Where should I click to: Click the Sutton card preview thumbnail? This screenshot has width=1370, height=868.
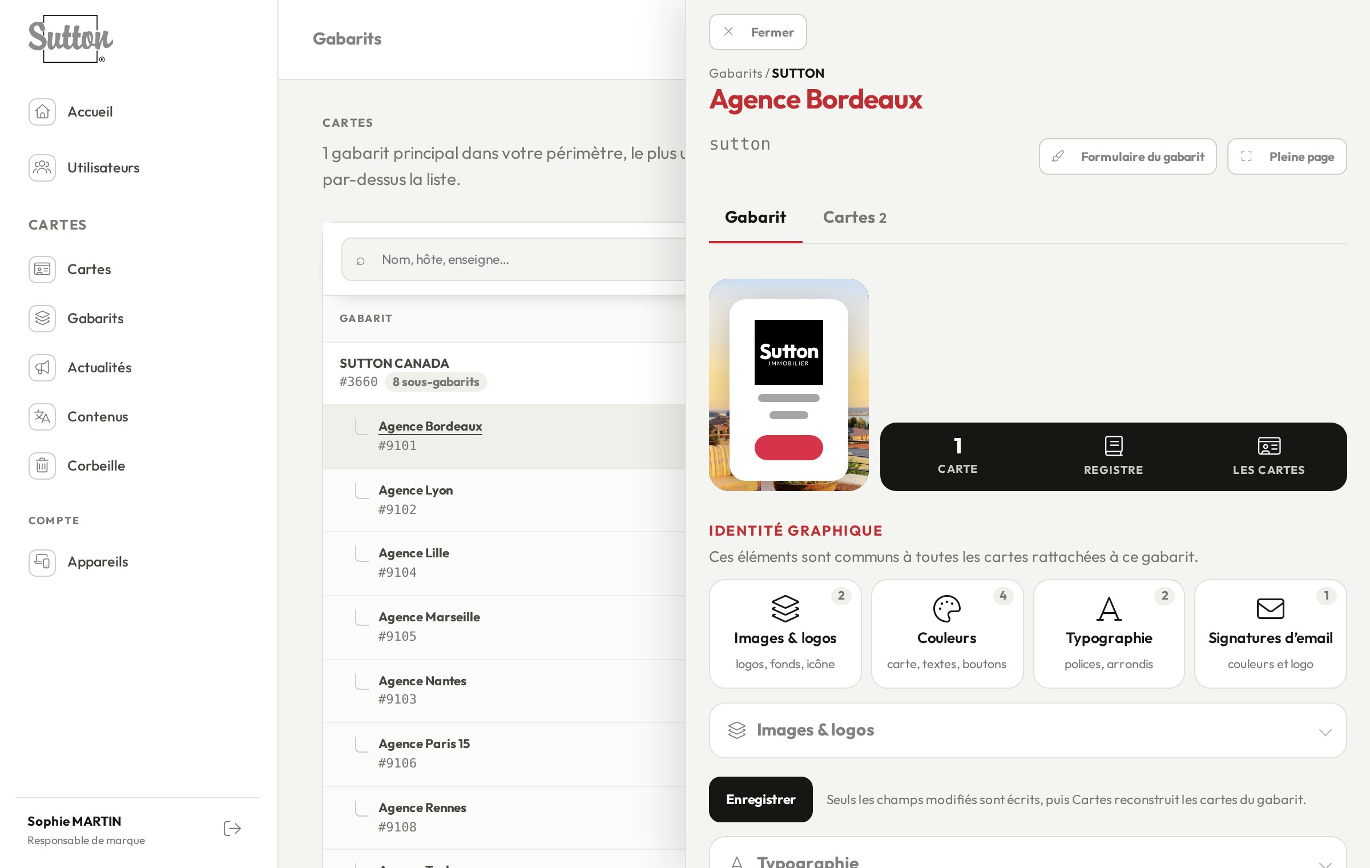click(x=789, y=385)
